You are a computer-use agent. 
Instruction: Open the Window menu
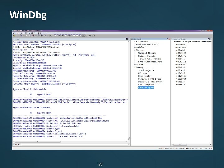[34, 33]
